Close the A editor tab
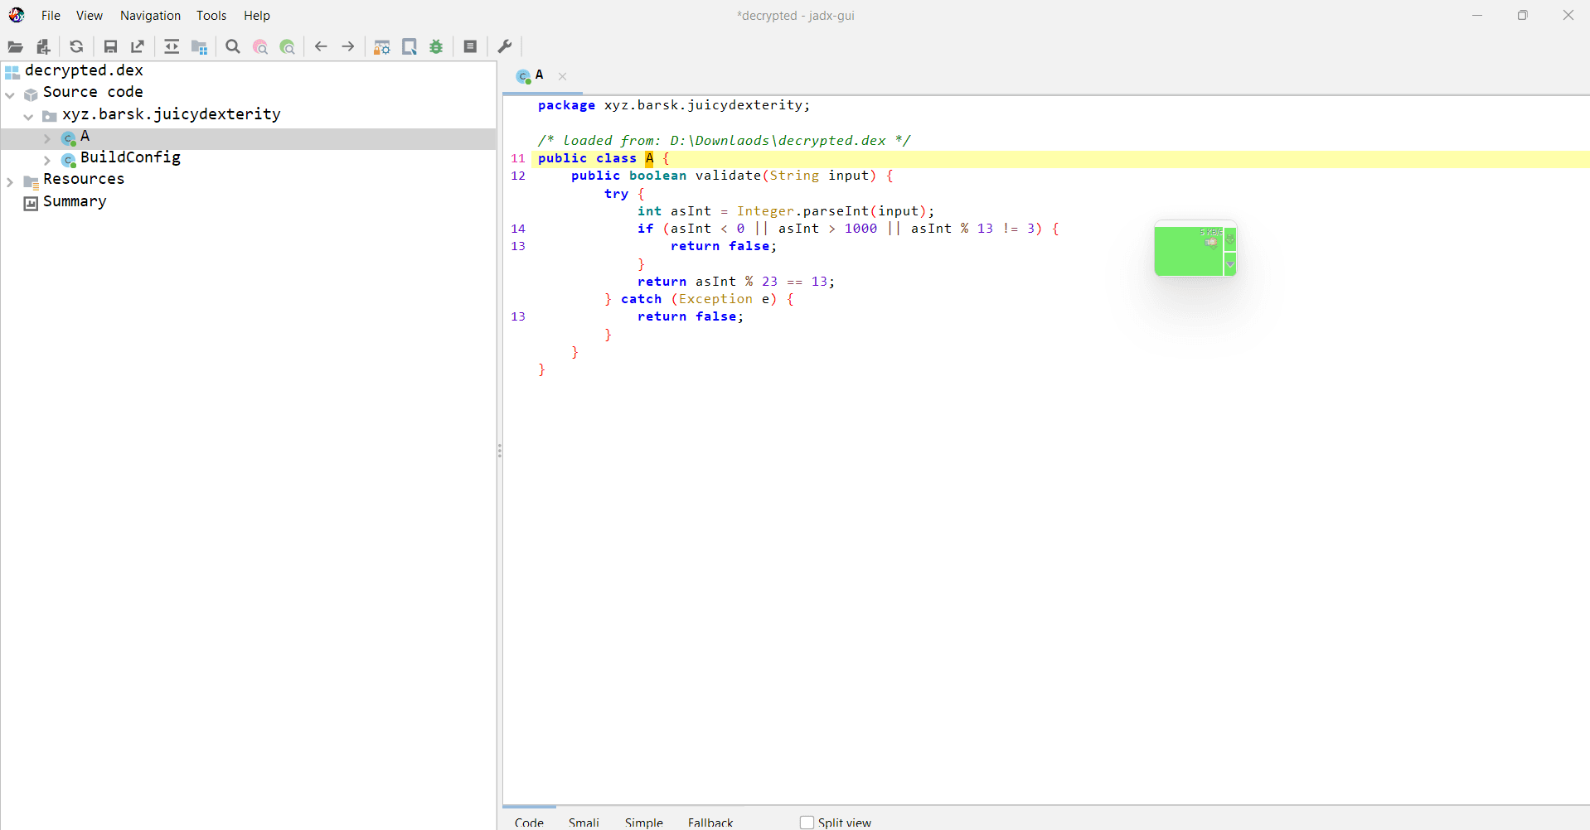This screenshot has height=830, width=1590. pyautogui.click(x=563, y=76)
